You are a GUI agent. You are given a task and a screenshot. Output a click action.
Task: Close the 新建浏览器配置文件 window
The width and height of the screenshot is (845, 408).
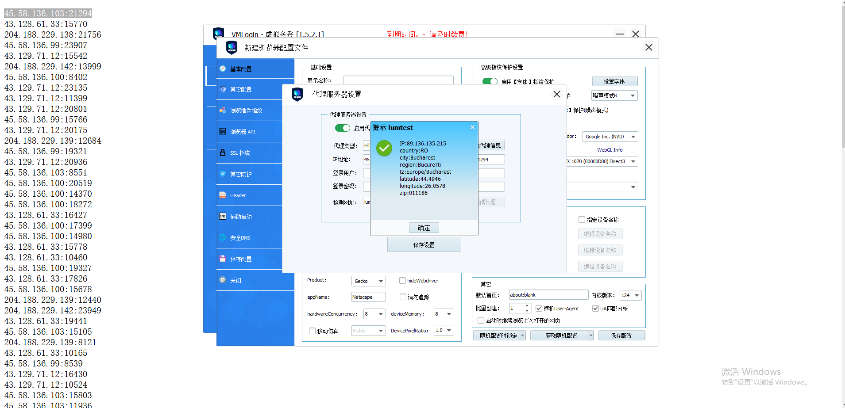649,47
